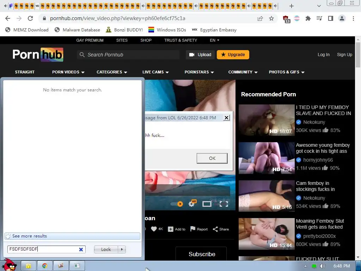Open video quality settings gear
The width and height of the screenshot is (361, 271).
point(191,204)
